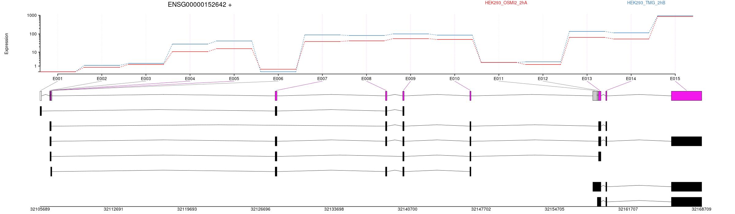Click the E006 exon label

[278, 79]
